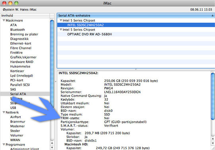215x150 pixels.
Task: Select SAS in the sidebar
Action: pos(13,89)
